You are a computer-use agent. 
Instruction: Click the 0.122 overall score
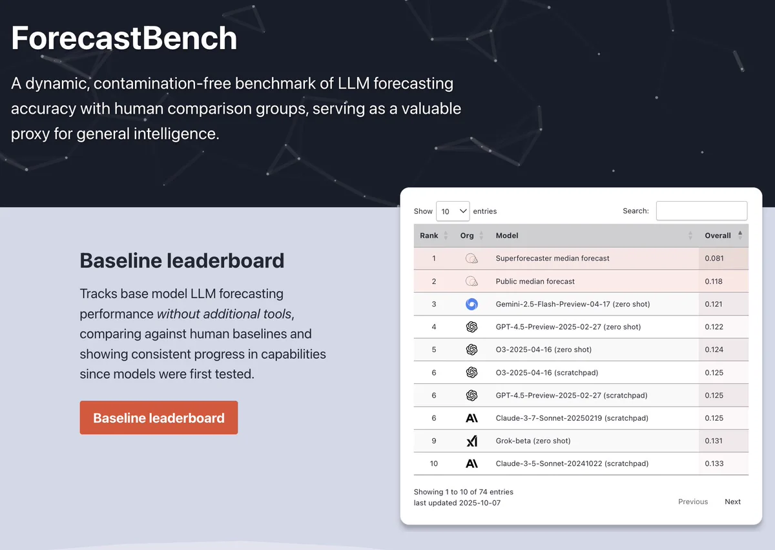coord(714,327)
